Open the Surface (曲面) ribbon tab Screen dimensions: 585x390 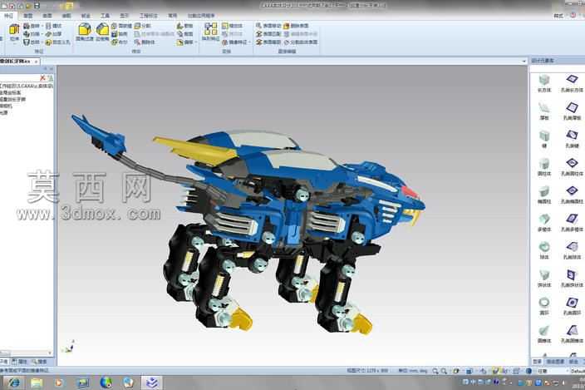pyautogui.click(x=47, y=16)
